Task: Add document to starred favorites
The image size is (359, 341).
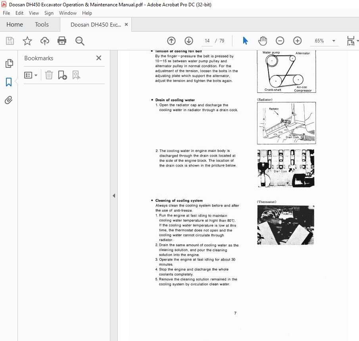Action: (27, 41)
